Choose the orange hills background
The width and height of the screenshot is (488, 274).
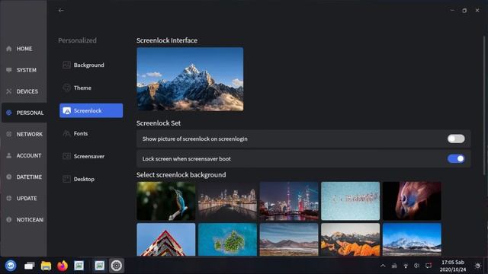point(351,240)
